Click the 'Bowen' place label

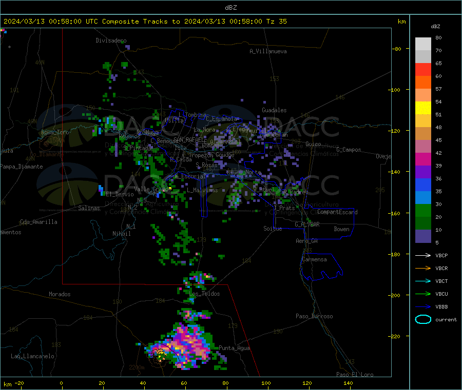click(341, 229)
